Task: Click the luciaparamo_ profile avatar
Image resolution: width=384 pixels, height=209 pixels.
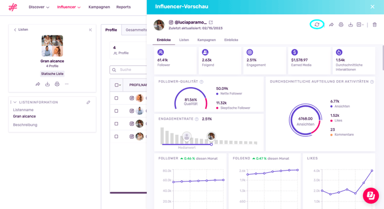Action: pyautogui.click(x=159, y=25)
